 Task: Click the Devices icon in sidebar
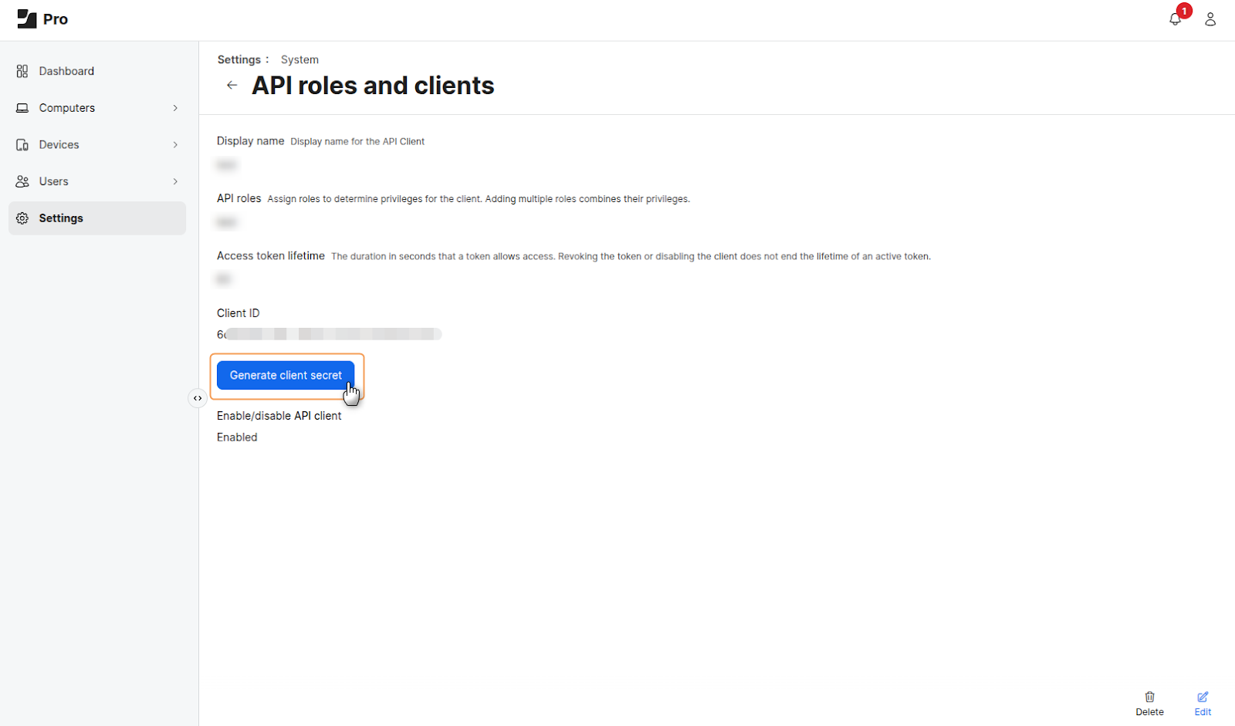point(22,145)
